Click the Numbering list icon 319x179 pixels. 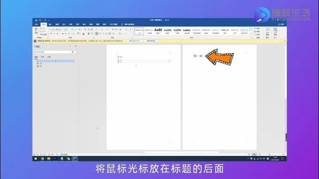coord(102,30)
